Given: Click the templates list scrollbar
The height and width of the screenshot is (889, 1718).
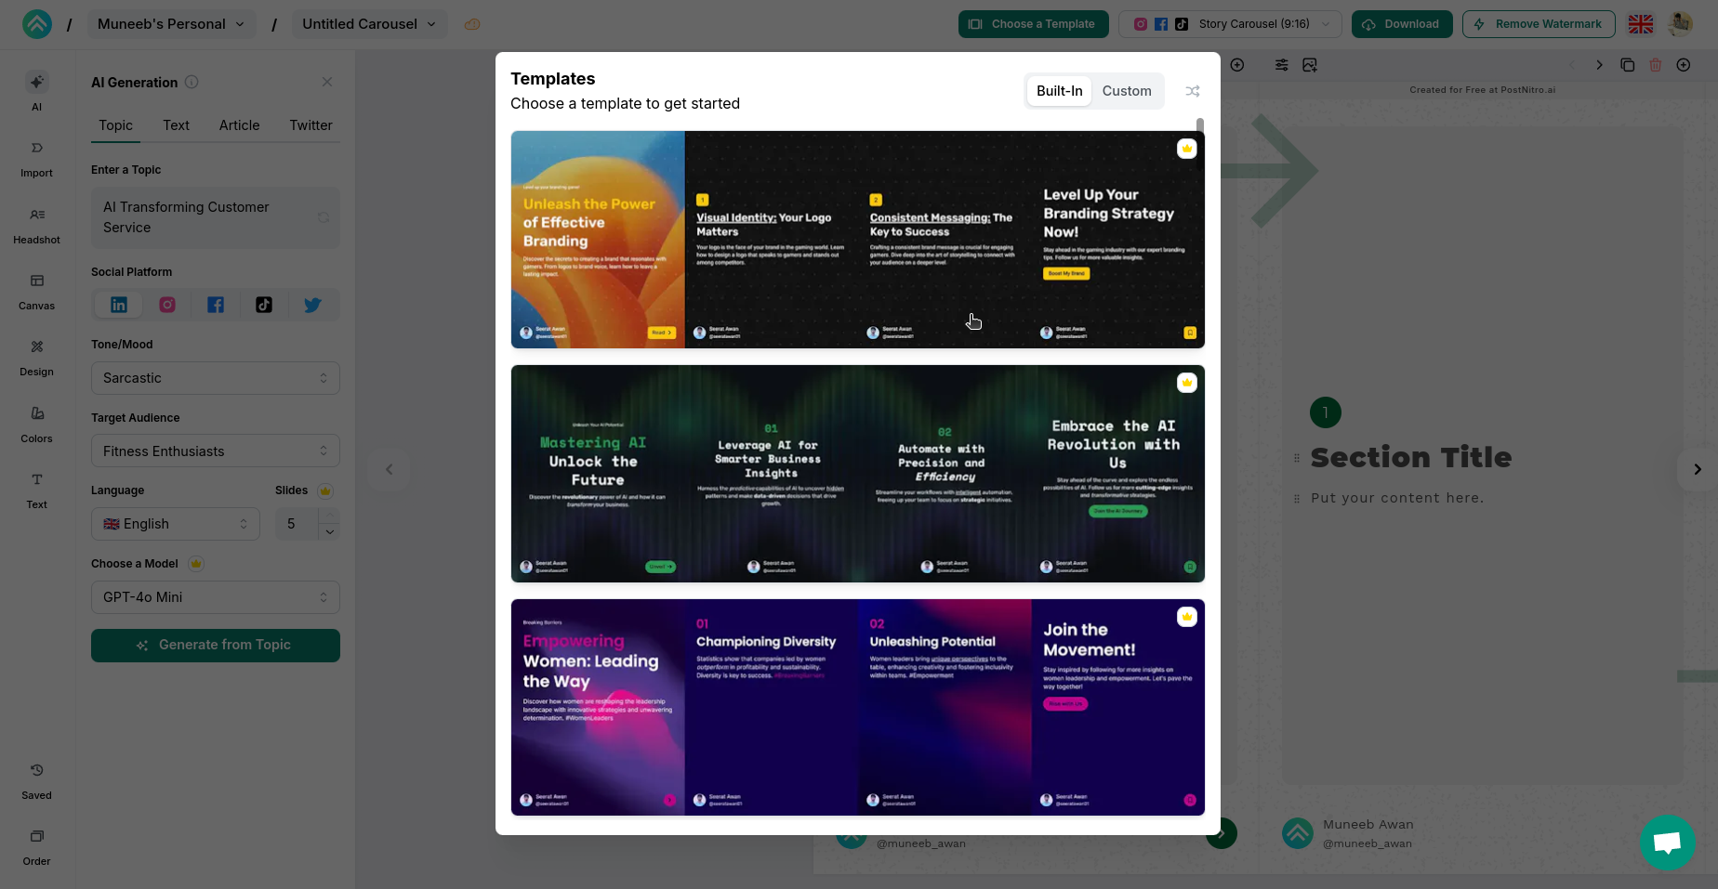Looking at the screenshot, I should (1200, 127).
